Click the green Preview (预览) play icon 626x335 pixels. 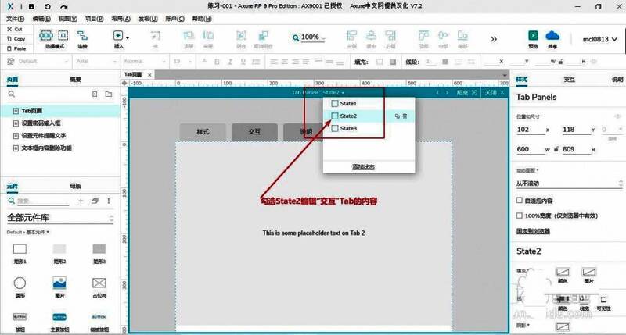(x=533, y=36)
